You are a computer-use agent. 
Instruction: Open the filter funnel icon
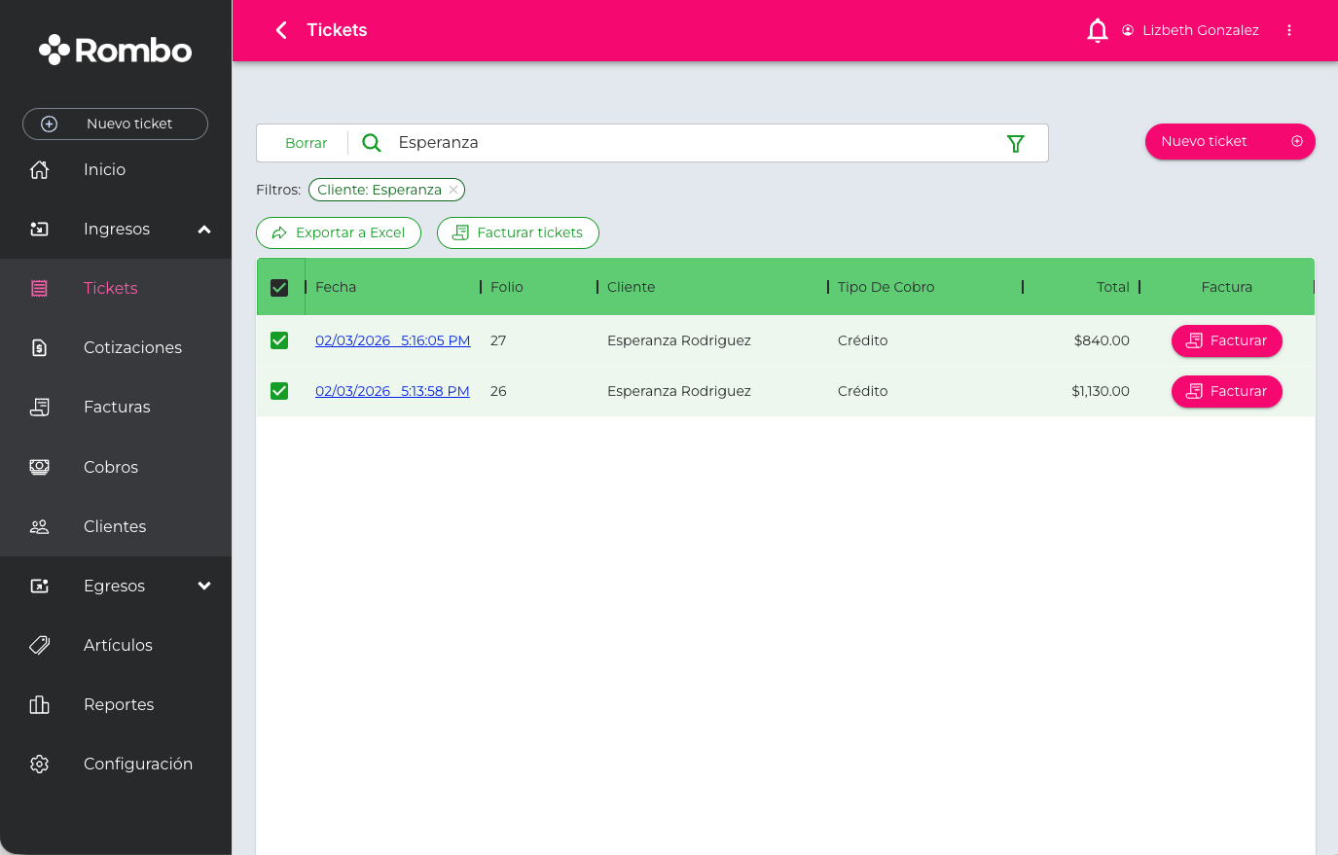[x=1015, y=144]
